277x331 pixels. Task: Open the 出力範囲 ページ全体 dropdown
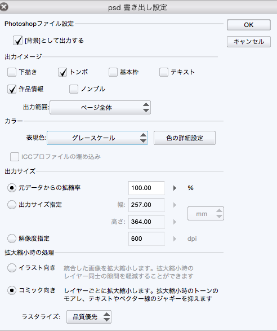100,108
